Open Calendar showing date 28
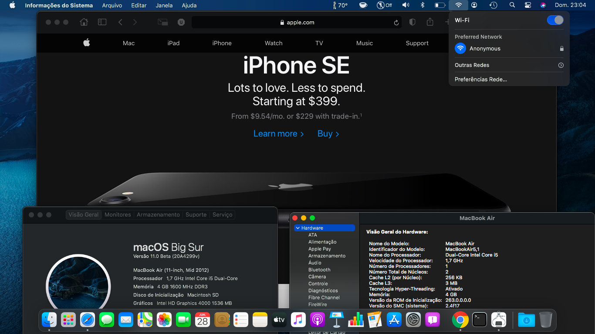This screenshot has height=334, width=595. [203, 320]
